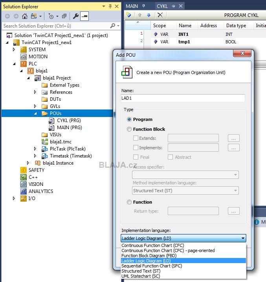Toggle the Preview Selected Items button
266x282 pixels.
pos(84,16)
